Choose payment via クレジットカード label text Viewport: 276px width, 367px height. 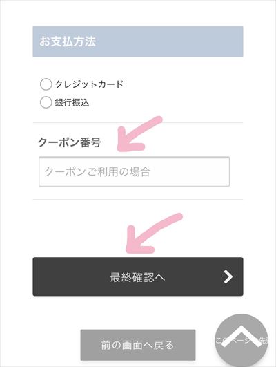[x=89, y=84]
